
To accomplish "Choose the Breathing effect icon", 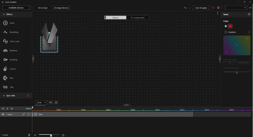I will [5, 32].
